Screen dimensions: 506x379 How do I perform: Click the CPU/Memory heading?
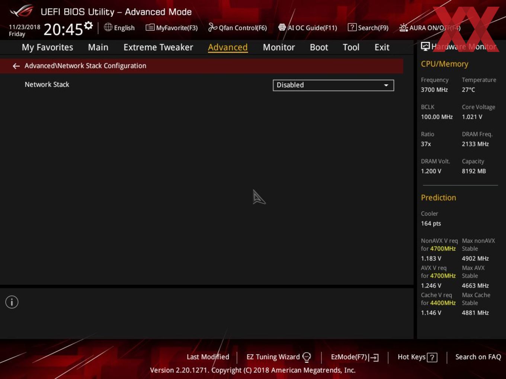coord(444,64)
